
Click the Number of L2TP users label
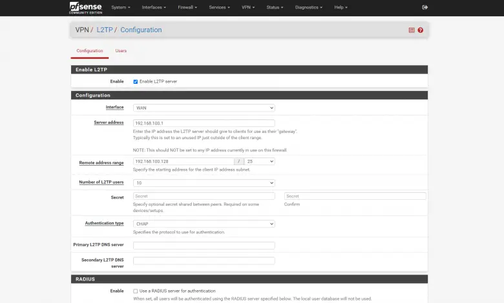[x=101, y=182]
